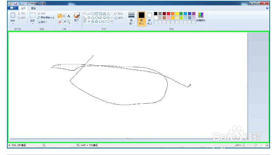
Task: Choose the Diamond shape
Action: click(x=89, y=18)
